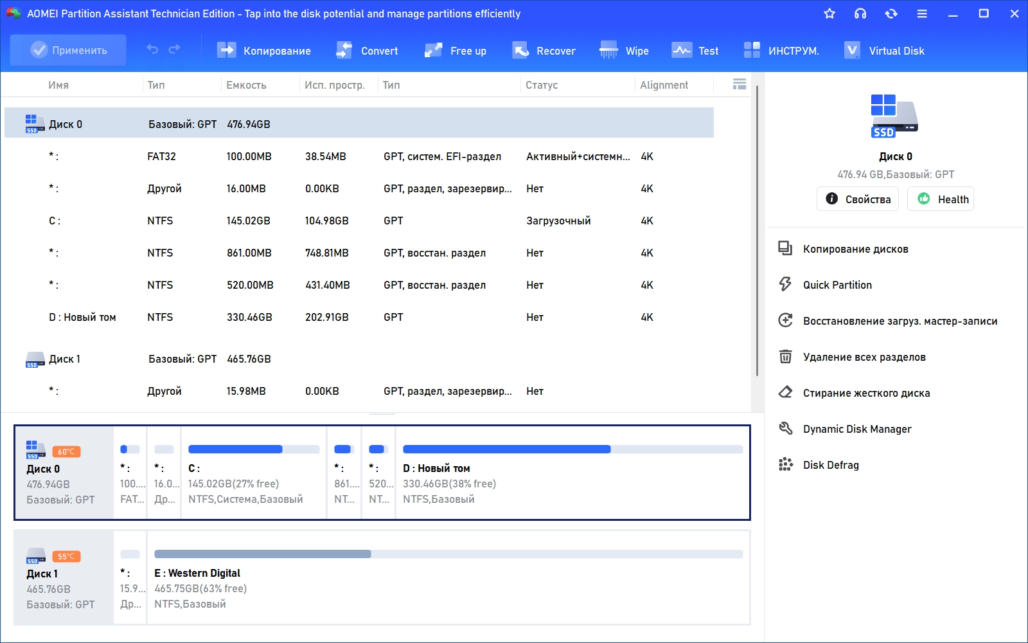
Task: Open the Convert menu
Action: (367, 51)
